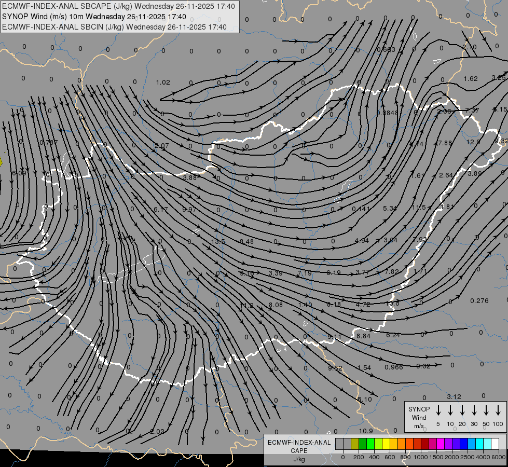
Task: Click the 0.966 CAPE value on map
Action: click(x=394, y=367)
